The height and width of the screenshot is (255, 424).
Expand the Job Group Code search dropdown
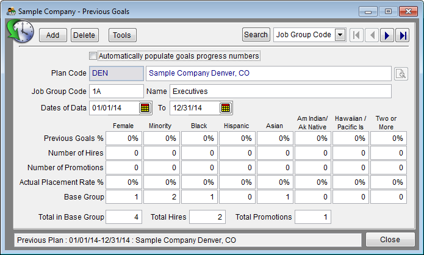tap(340, 35)
